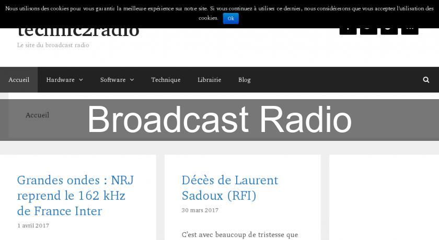Expand the Software dropdown chevron
The image size is (439, 240).
pyautogui.click(x=132, y=80)
